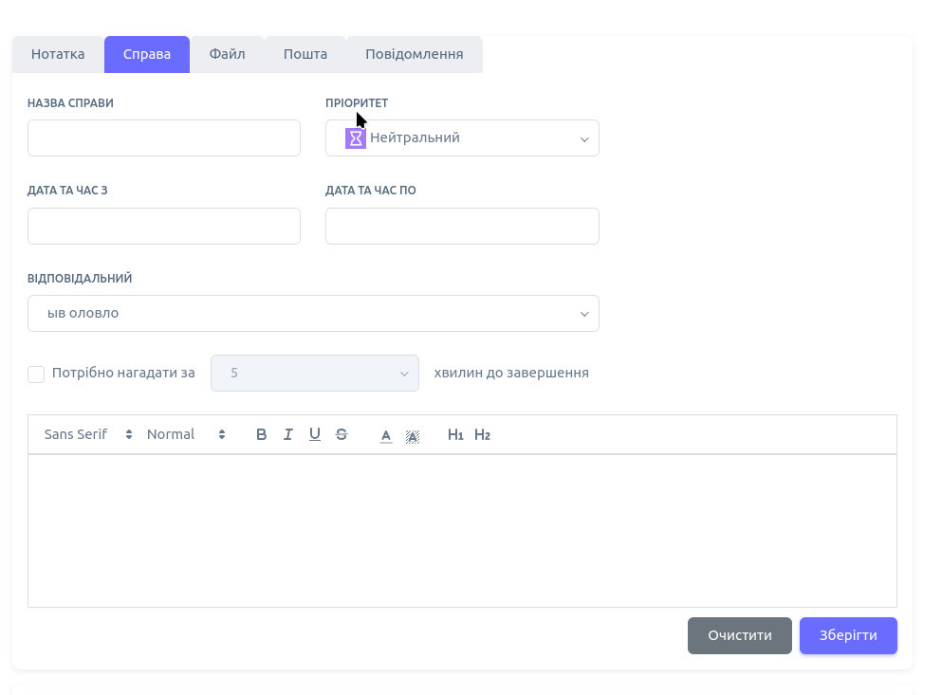
Task: Click the hourglass priority icon
Action: [x=355, y=138]
